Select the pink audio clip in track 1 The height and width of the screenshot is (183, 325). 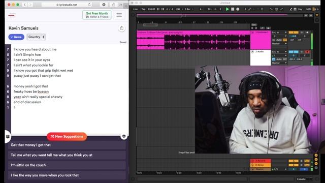click(x=193, y=41)
